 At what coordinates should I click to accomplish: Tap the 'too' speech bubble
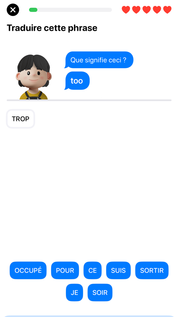pyautogui.click(x=77, y=81)
